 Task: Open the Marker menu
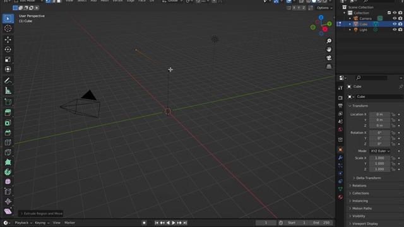(x=69, y=223)
